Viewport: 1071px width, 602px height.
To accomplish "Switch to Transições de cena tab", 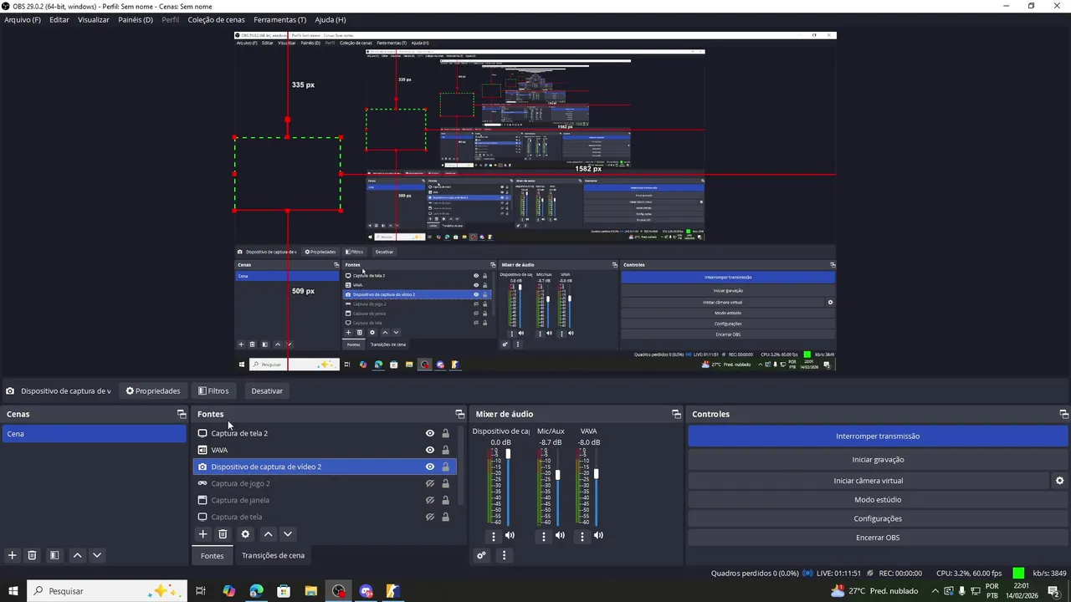I will click(273, 555).
